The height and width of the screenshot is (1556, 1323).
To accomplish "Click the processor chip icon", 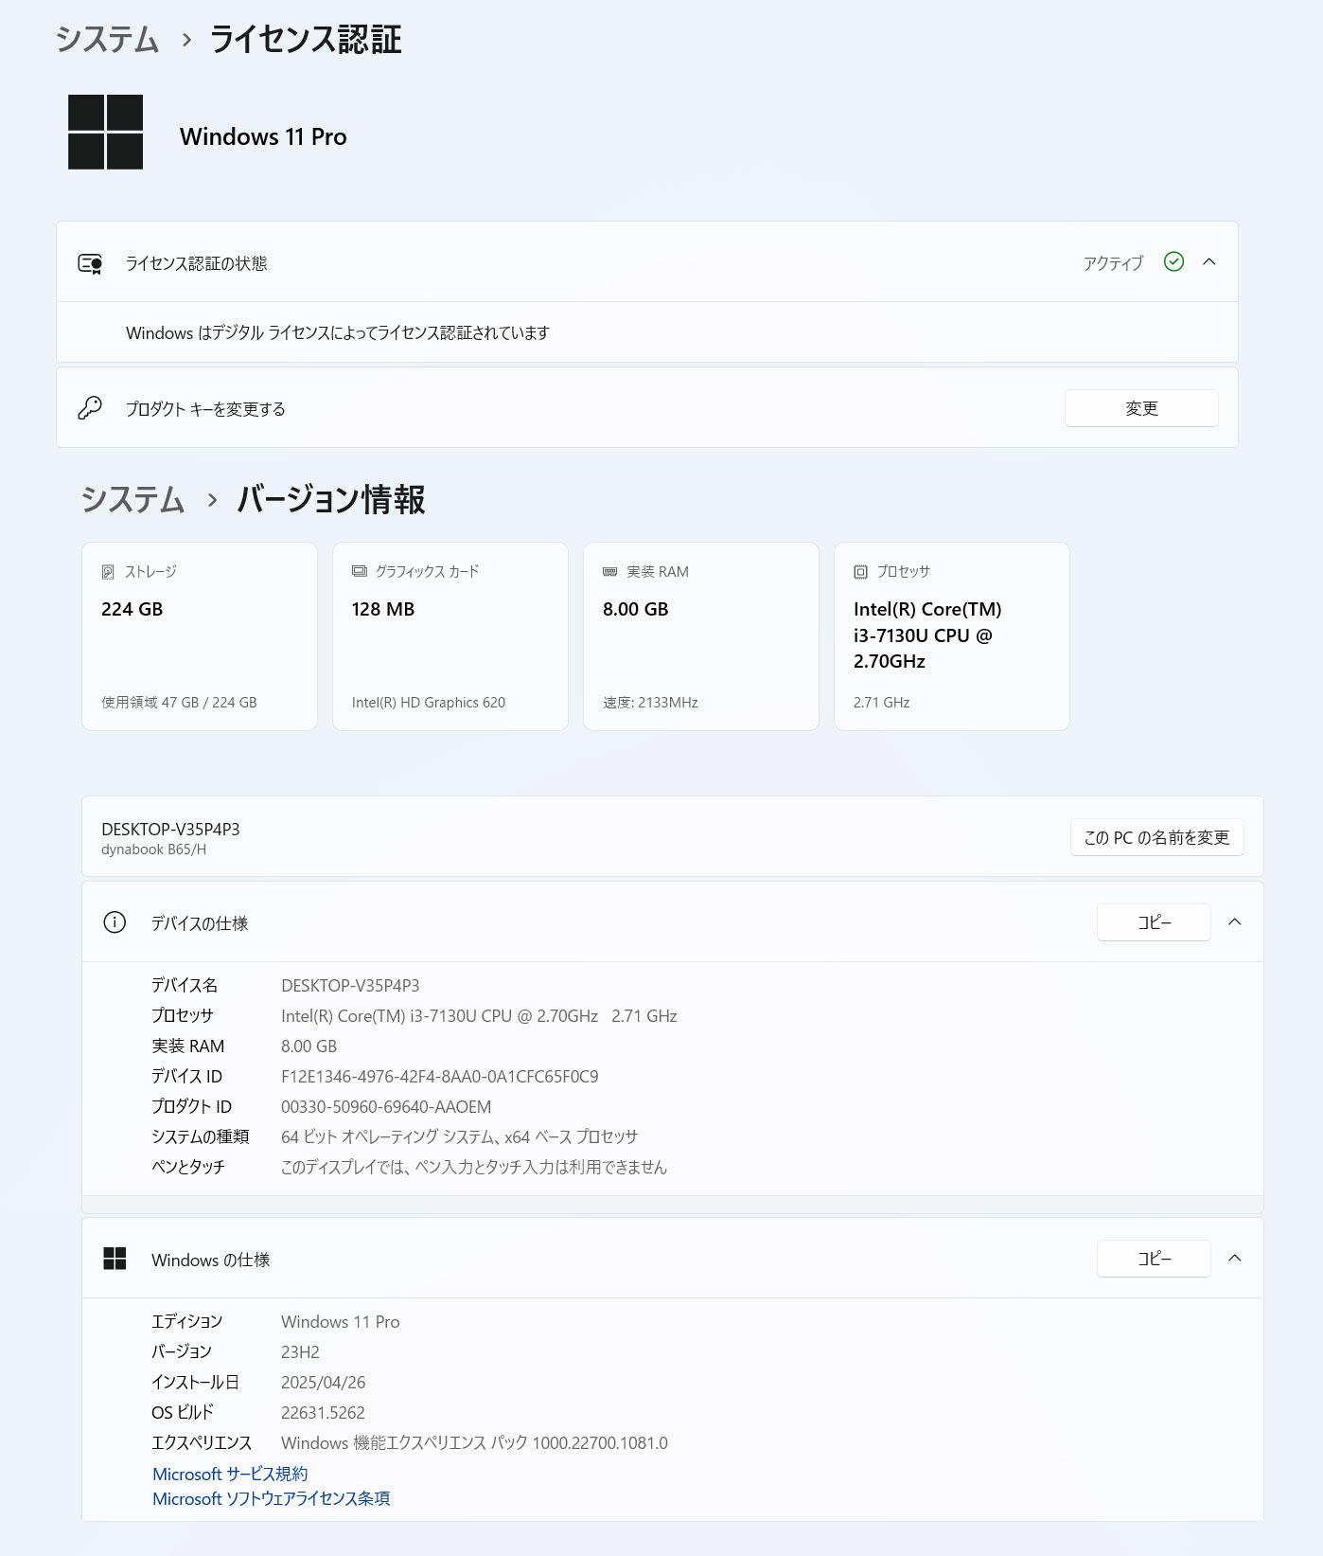I will tap(860, 572).
